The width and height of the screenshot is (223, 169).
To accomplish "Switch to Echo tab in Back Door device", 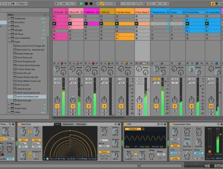I will (57, 124).
